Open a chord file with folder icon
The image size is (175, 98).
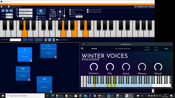click(7, 11)
